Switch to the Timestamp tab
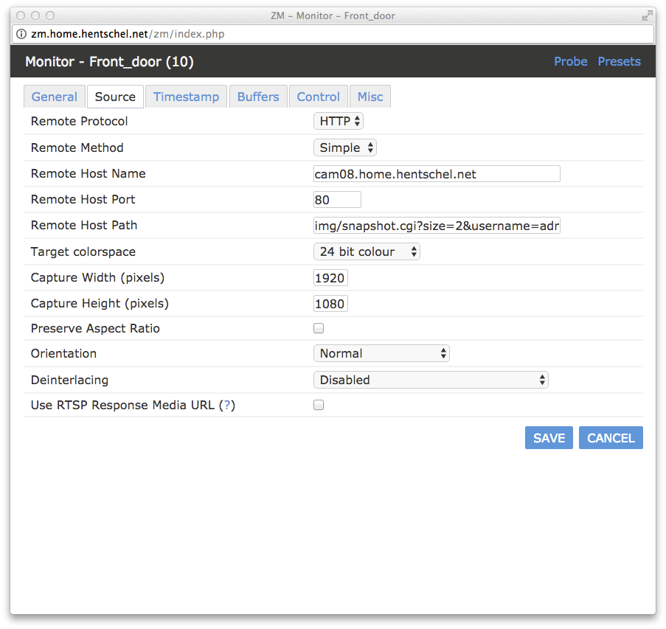Image resolution: width=666 pixels, height=629 pixels. click(x=186, y=97)
